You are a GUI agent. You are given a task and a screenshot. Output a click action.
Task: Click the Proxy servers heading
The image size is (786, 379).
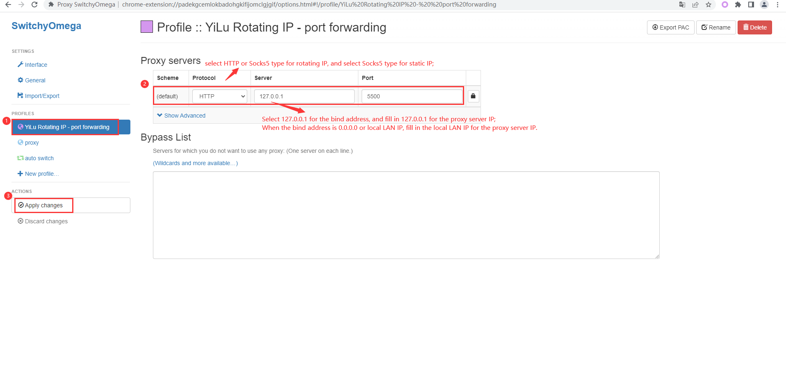coord(171,61)
